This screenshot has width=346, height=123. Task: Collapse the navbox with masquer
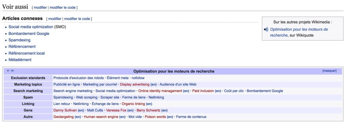[329, 71]
